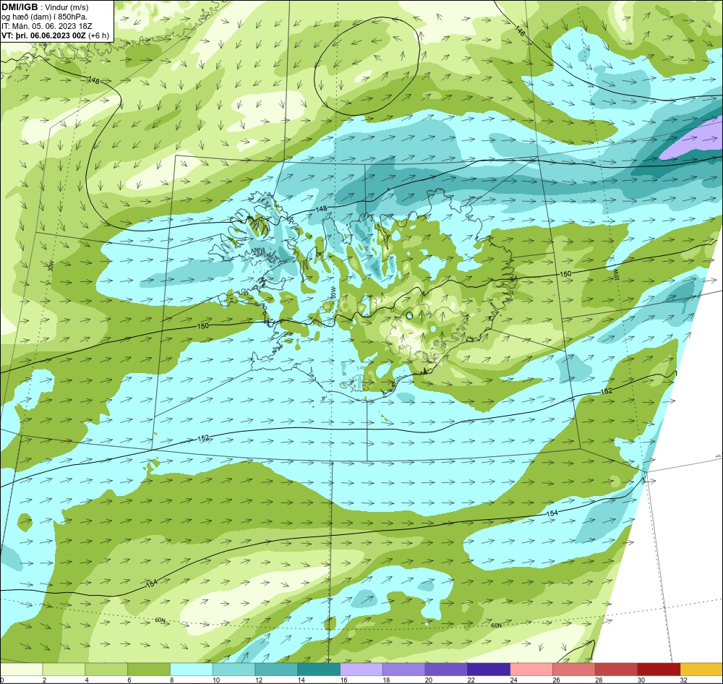
Task: Click the 10–12 m/s cyan legend swatch
Action: click(x=234, y=670)
